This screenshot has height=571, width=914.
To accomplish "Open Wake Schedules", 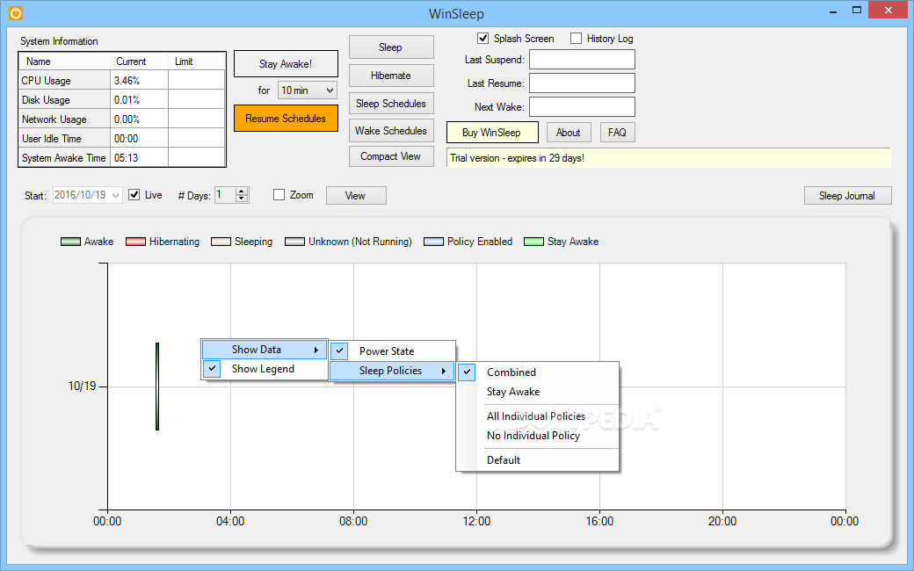I will pyautogui.click(x=391, y=131).
